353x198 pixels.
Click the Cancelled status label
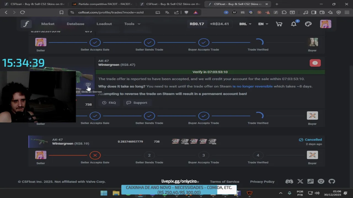tap(310, 140)
